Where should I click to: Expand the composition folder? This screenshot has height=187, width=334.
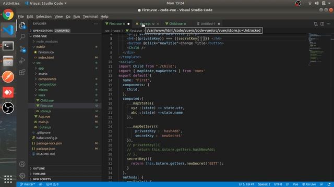(47, 84)
